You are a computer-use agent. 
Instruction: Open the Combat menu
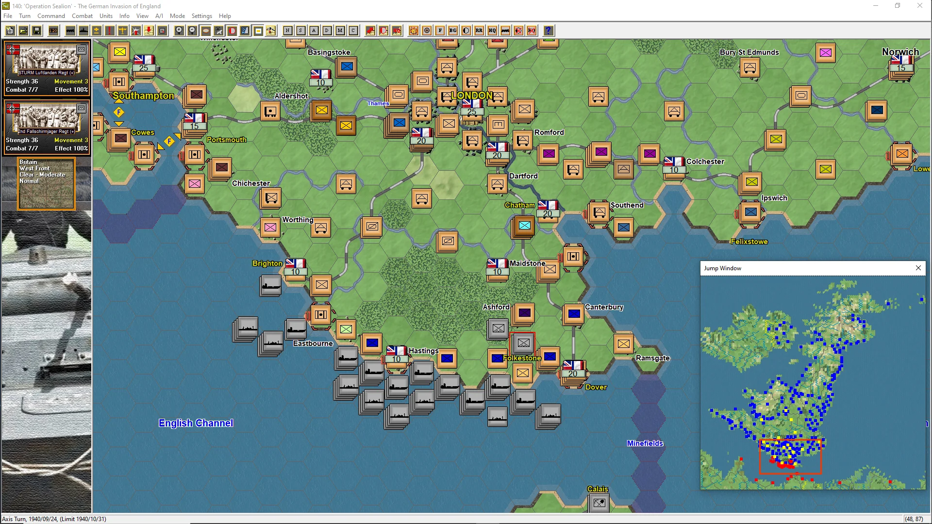(82, 16)
